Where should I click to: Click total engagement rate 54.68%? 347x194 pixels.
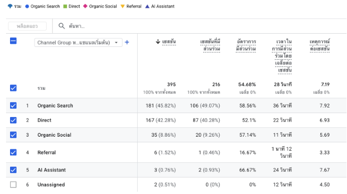point(247,84)
